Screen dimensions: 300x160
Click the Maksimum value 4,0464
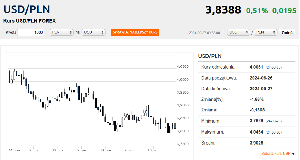[256, 132]
